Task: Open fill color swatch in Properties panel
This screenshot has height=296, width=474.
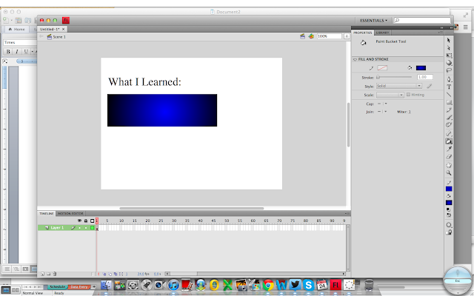Action: [x=421, y=68]
